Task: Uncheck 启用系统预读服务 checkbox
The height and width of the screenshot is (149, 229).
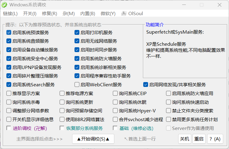Action: click(x=9, y=32)
